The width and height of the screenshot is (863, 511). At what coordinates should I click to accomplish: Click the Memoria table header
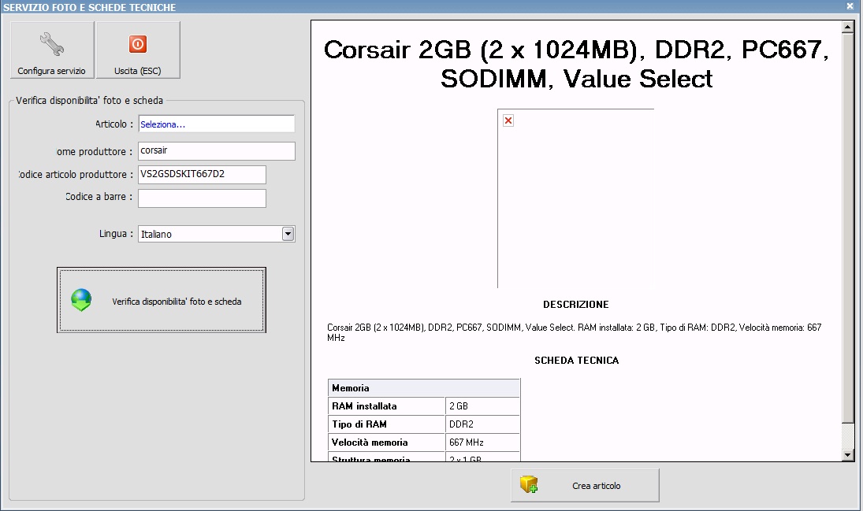[424, 388]
